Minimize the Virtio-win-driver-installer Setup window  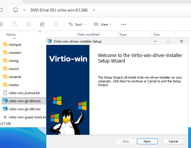click(155, 41)
